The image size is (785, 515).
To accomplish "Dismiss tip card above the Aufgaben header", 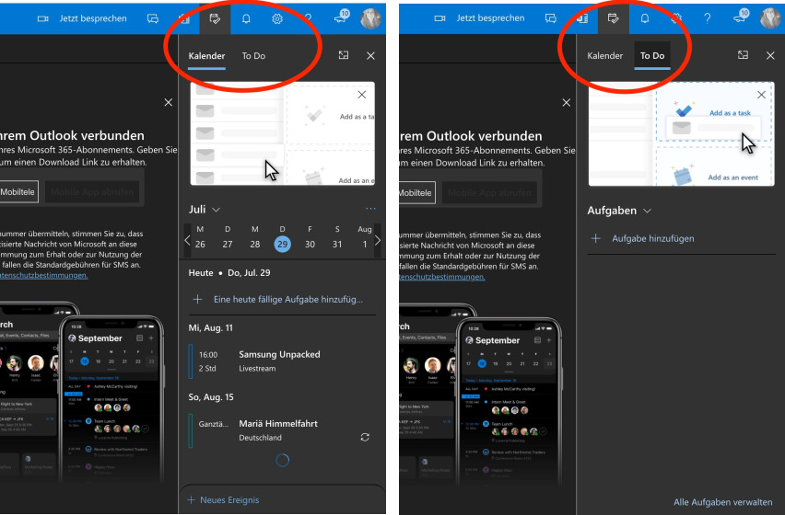I will [x=761, y=95].
